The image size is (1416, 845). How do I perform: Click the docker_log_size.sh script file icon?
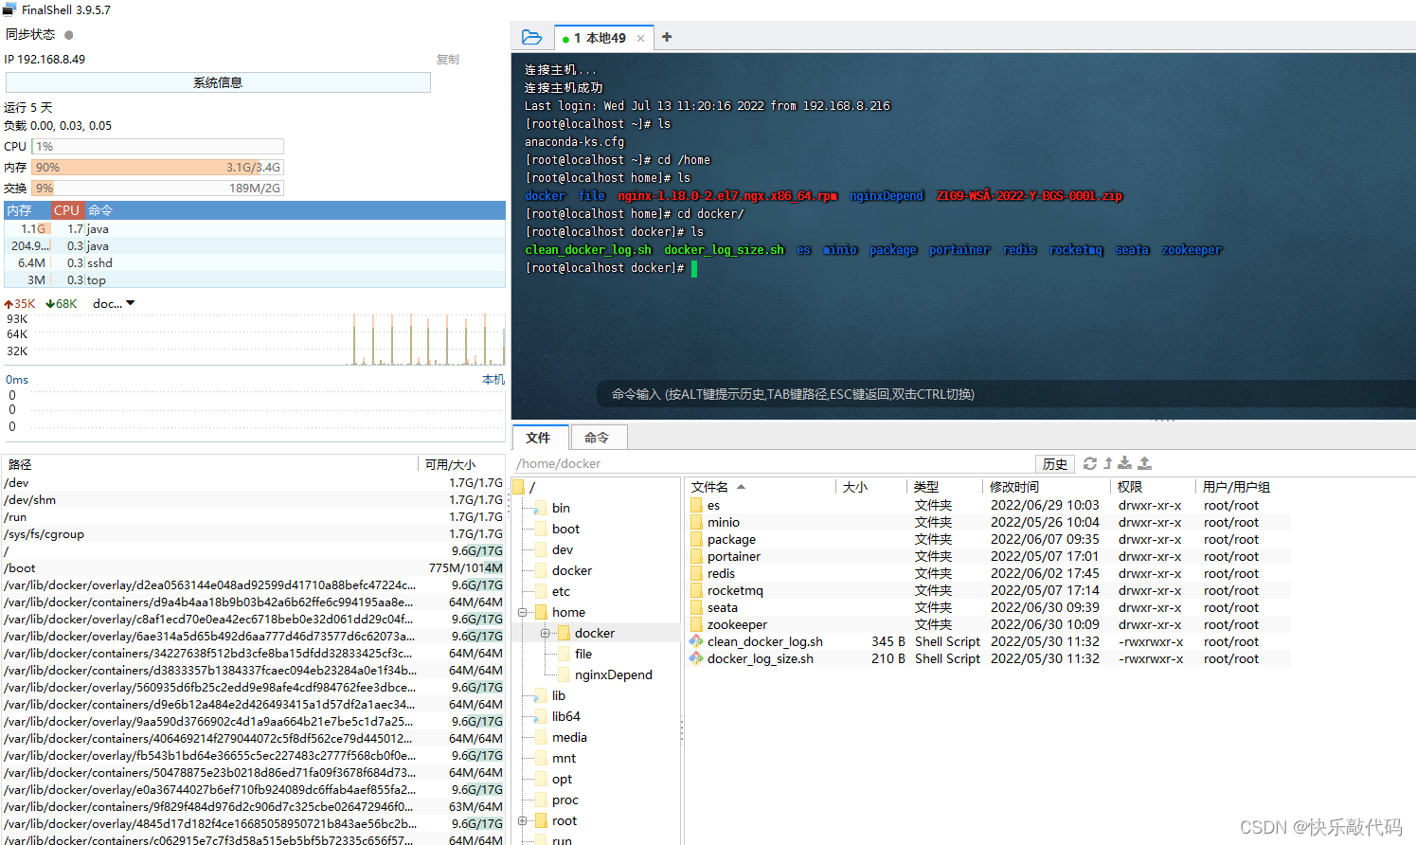[x=696, y=658]
